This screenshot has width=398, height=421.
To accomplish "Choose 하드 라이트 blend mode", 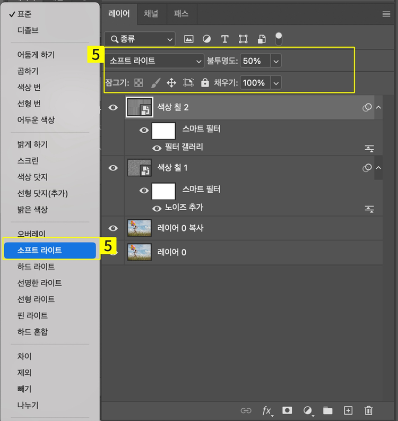I will pyautogui.click(x=36, y=267).
